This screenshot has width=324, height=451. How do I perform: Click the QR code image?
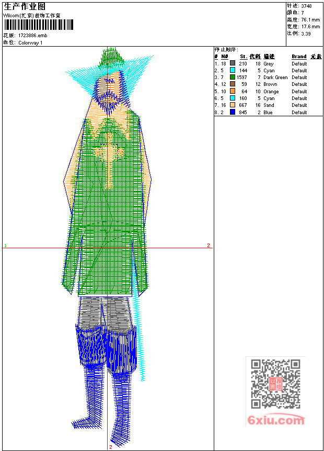[275, 384]
